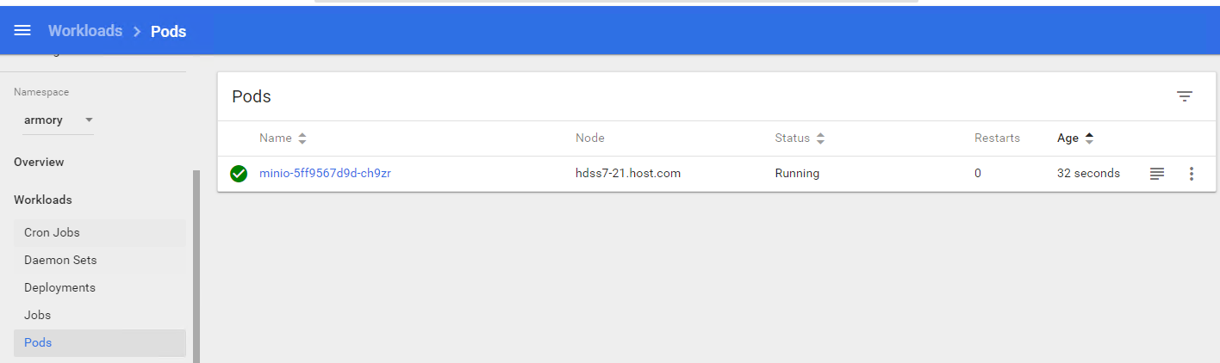Navigate to Deployments in sidebar

[x=59, y=288]
